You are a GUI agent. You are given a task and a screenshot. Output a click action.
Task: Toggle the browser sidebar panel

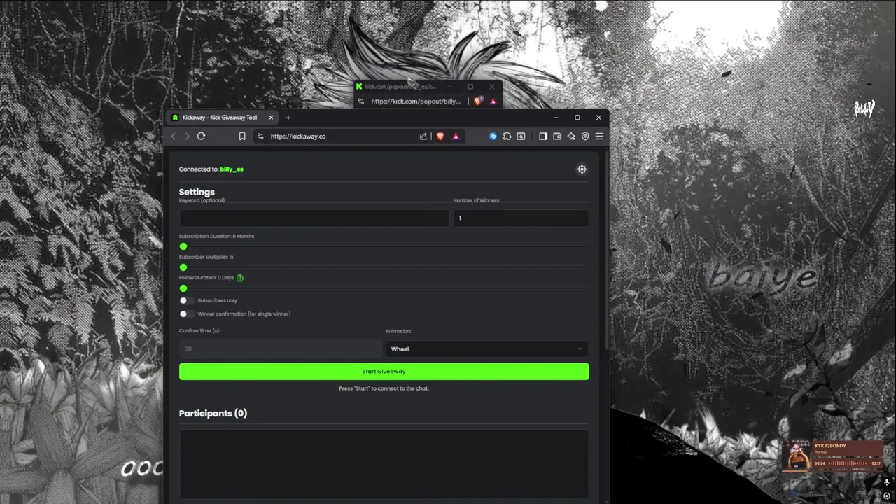[543, 136]
